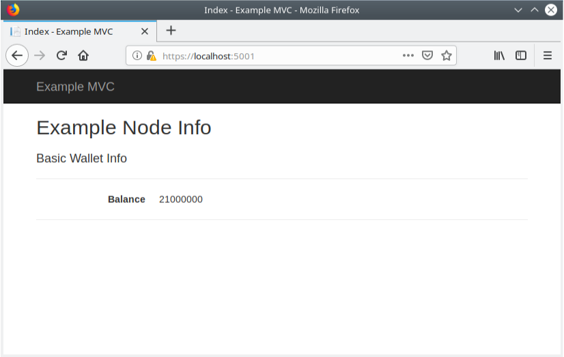Bookmark this page with star
This screenshot has width=564, height=357.
(x=447, y=56)
